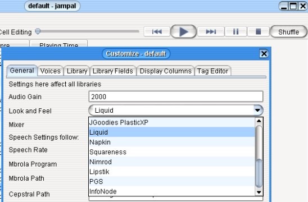308x202 pixels.
Task: Start playback with the Play button
Action: [x=183, y=31]
